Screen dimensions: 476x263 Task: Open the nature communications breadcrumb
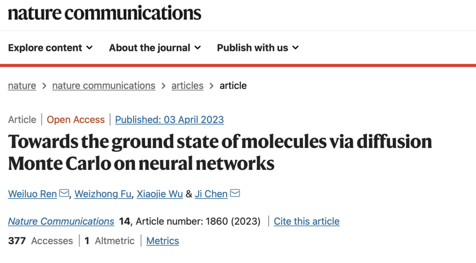[x=104, y=86]
